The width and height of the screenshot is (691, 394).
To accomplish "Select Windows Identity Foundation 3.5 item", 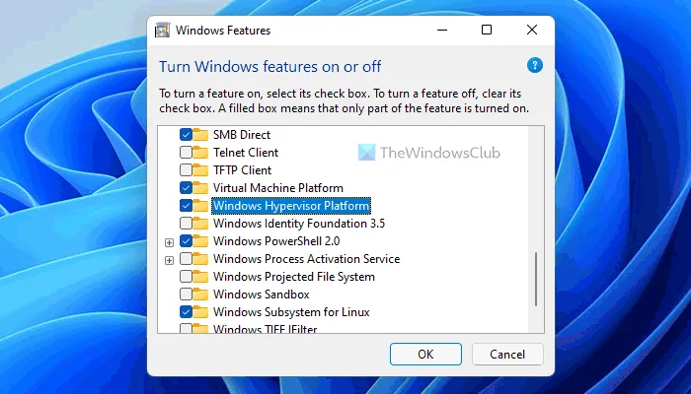I will (x=298, y=224).
